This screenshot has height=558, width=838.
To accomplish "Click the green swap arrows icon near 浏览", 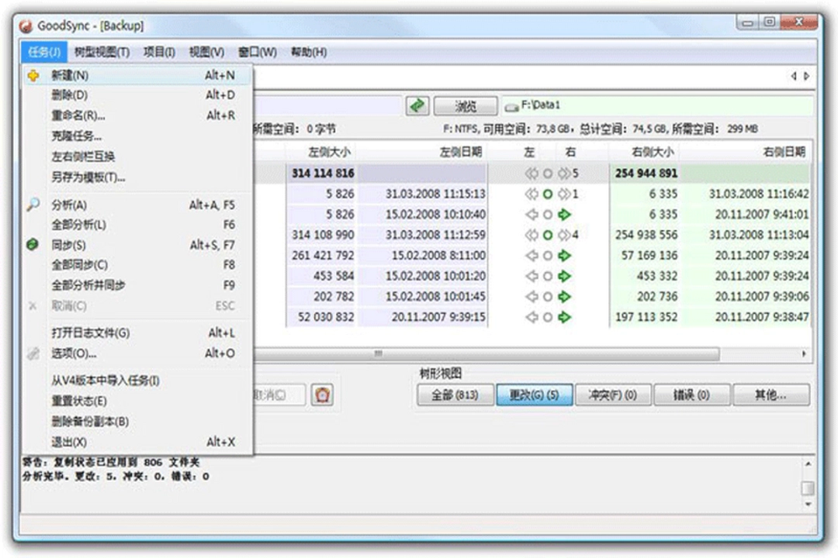I will tap(417, 105).
